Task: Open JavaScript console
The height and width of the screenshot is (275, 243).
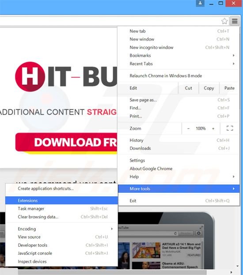Action: tap(61, 253)
